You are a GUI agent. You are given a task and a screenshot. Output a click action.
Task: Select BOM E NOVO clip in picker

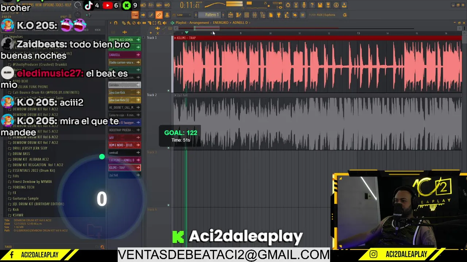pyautogui.click(x=124, y=145)
